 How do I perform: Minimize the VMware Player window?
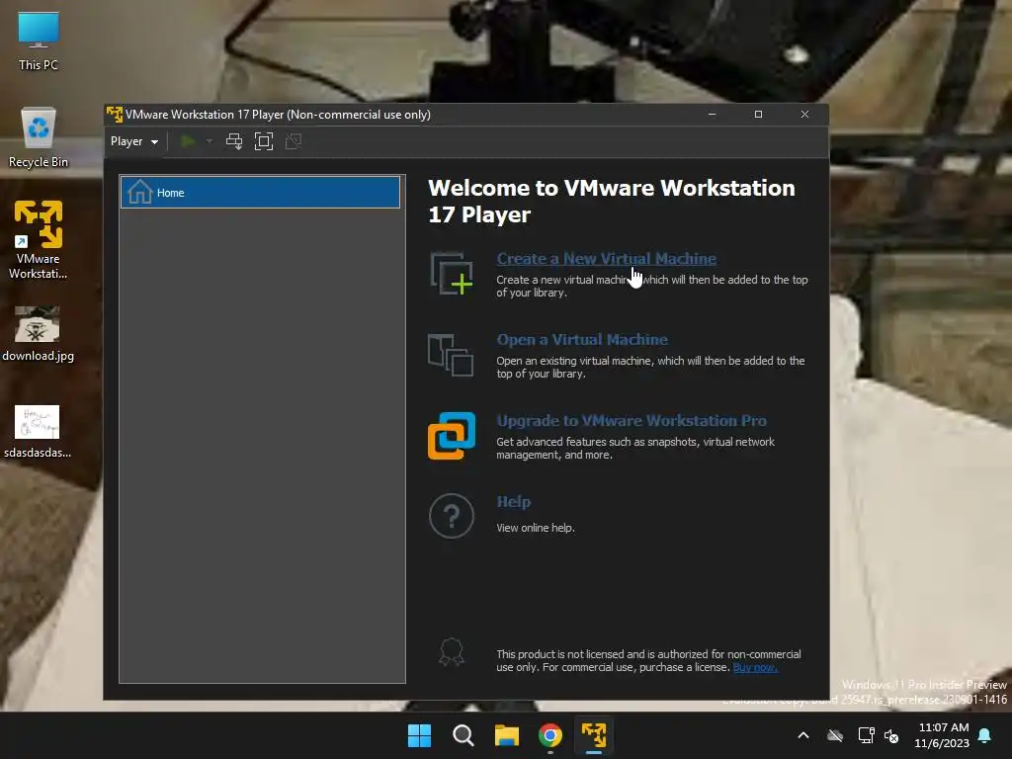(x=712, y=115)
